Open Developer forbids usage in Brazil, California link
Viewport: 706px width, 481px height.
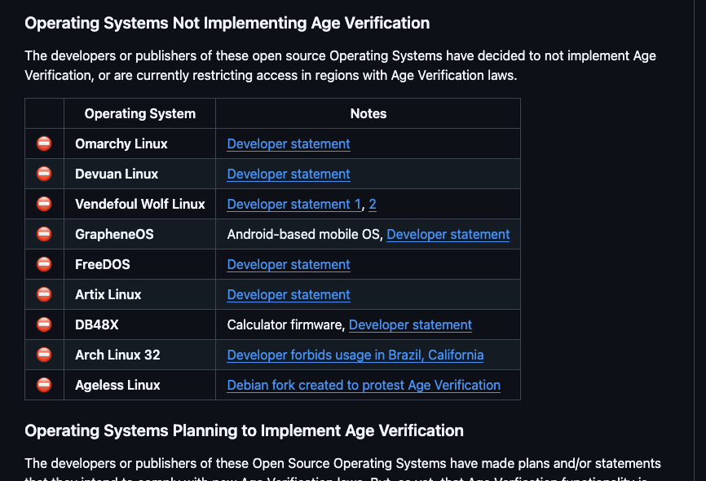pyautogui.click(x=355, y=355)
